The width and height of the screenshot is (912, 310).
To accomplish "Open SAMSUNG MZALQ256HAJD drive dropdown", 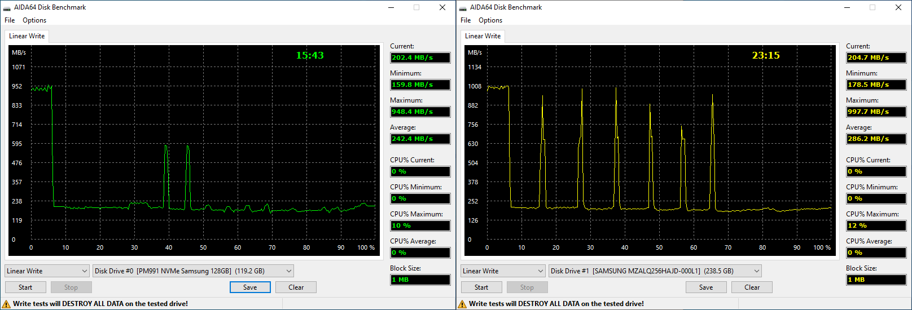I will tap(655, 271).
